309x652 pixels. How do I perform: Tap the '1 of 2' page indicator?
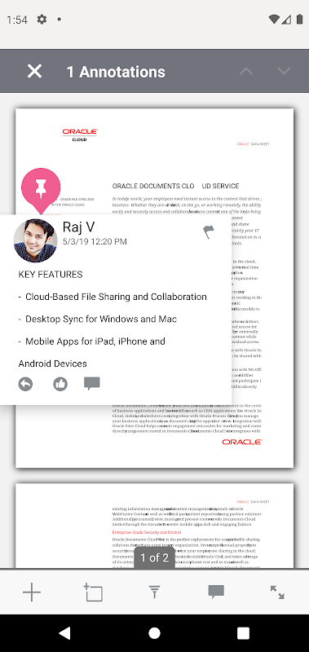pyautogui.click(x=154, y=557)
